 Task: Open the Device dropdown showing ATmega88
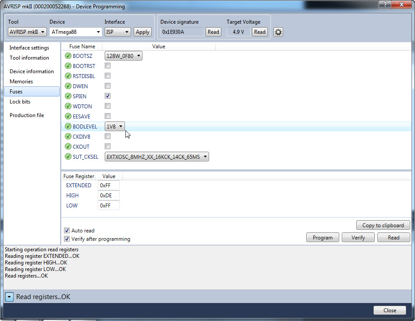75,32
